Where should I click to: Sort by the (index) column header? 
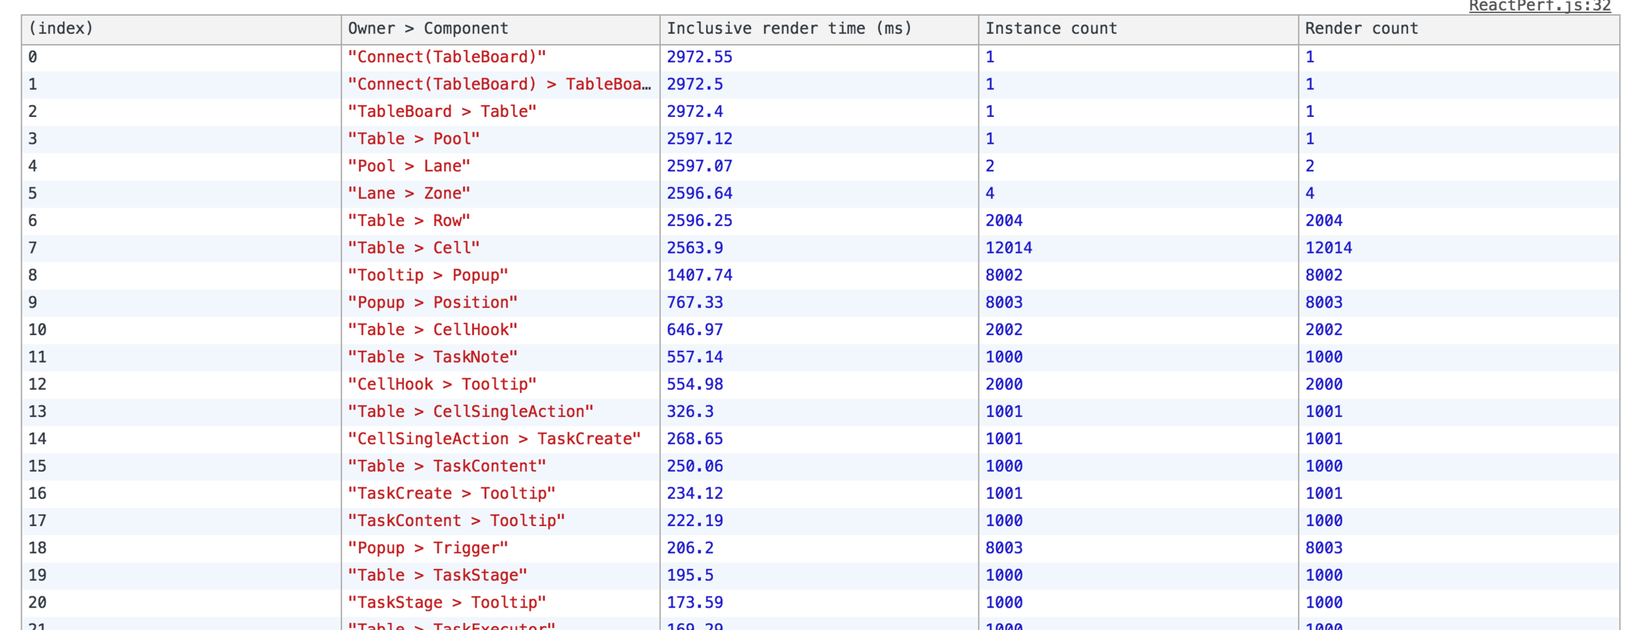[x=181, y=29]
